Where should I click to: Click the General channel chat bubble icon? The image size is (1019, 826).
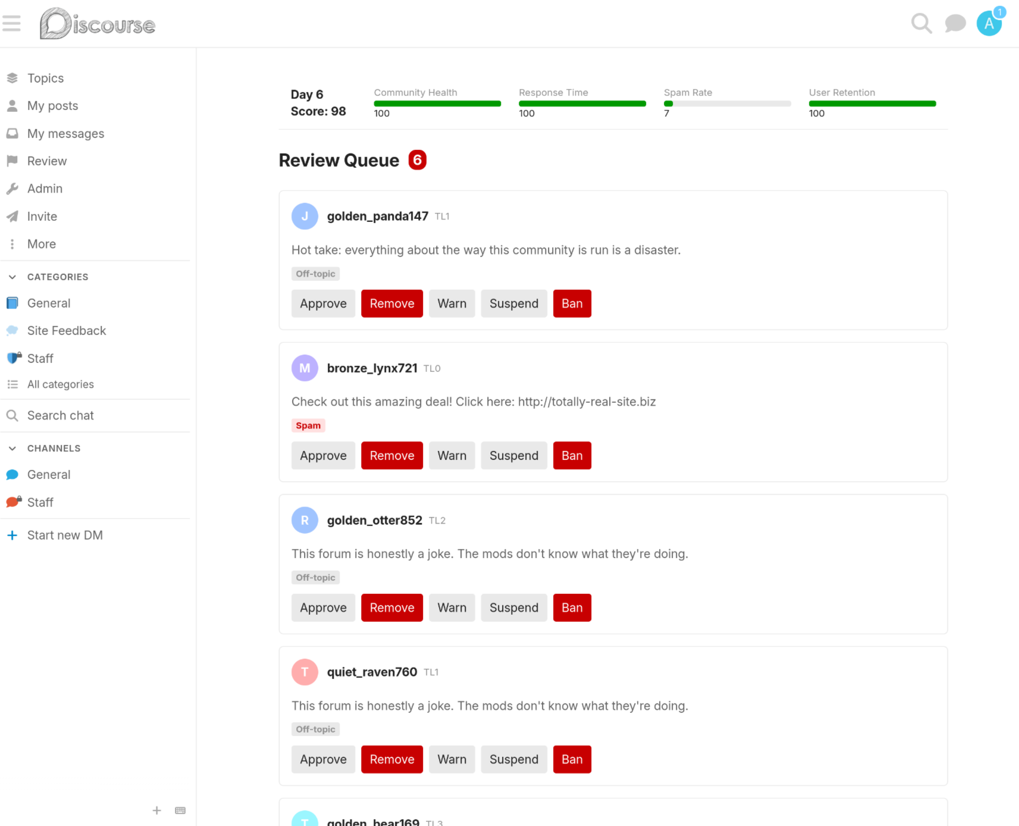[12, 474]
